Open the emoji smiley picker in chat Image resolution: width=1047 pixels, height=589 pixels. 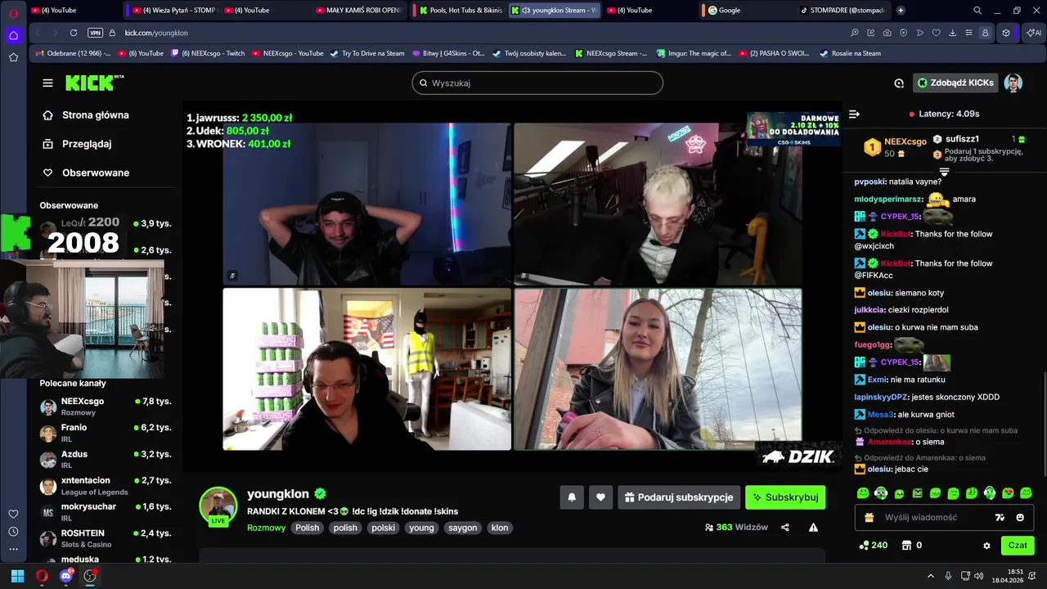point(1020,517)
